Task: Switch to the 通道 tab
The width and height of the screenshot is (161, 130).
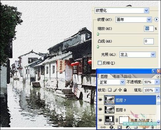Action: (x=116, y=76)
